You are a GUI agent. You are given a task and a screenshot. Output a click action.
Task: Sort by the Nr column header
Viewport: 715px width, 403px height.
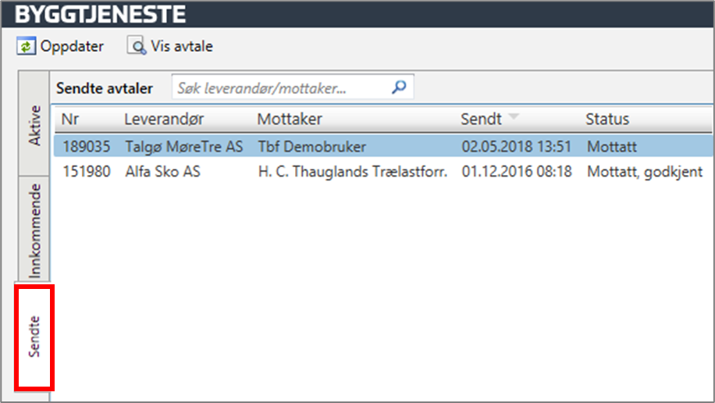70,119
